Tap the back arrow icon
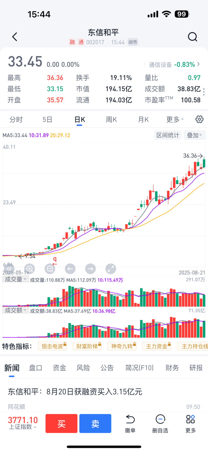This screenshot has height=452, width=208. point(15,37)
